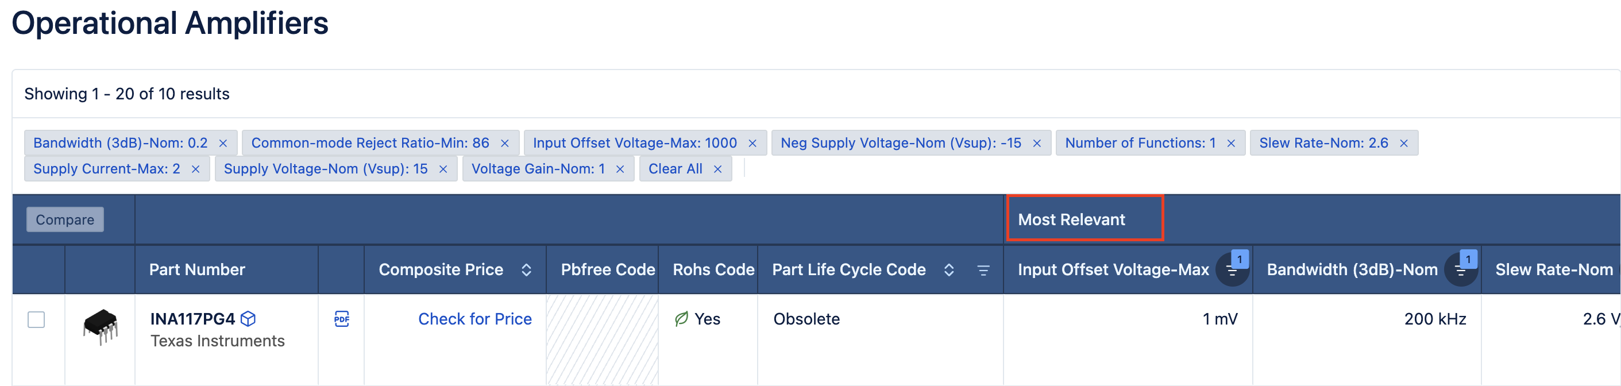The image size is (1621, 386).
Task: Open the INA117PG4 datasheet PDF icon
Action: pos(341,319)
